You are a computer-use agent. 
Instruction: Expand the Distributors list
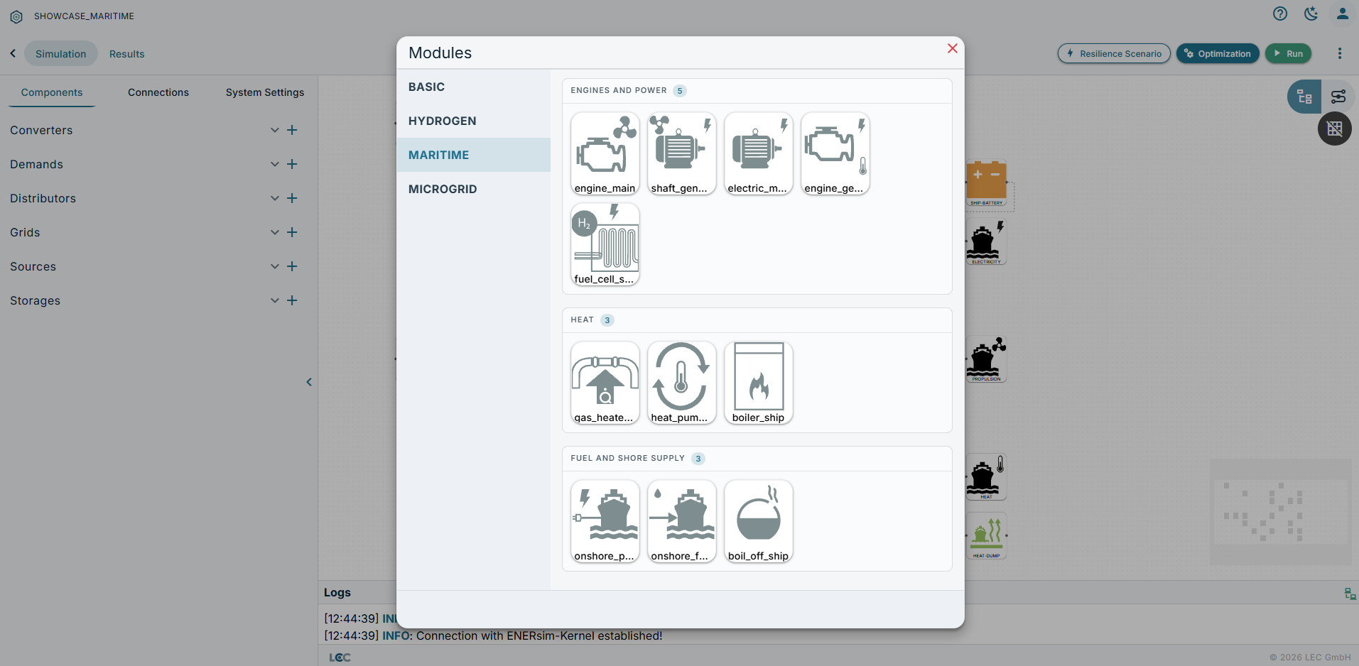coord(275,198)
